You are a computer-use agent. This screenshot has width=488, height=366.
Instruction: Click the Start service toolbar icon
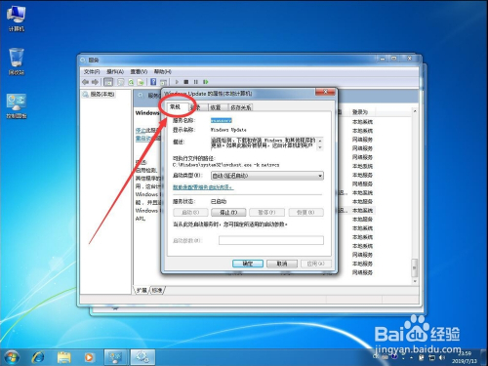pyautogui.click(x=177, y=82)
